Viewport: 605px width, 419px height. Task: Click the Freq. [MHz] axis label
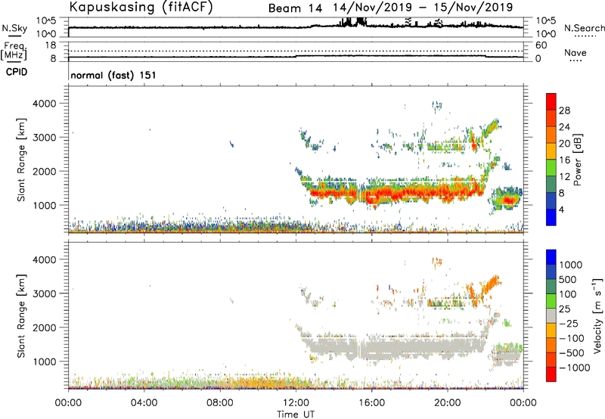coord(14,51)
